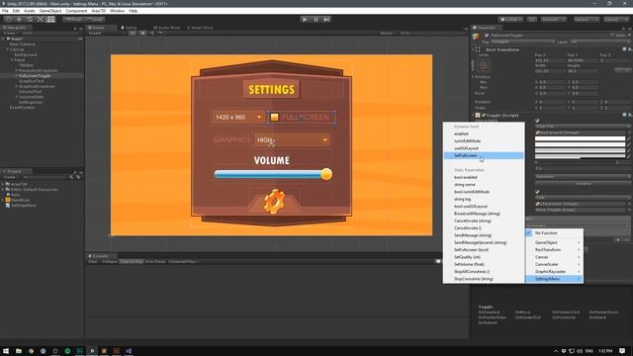Toggle the Local/Global handle rotation
633x356 pixels.
[x=95, y=20]
